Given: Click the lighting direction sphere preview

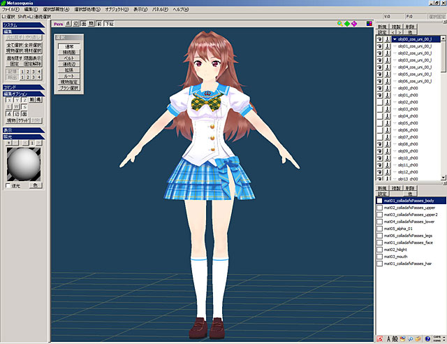Looking at the screenshot, I should pos(24,164).
